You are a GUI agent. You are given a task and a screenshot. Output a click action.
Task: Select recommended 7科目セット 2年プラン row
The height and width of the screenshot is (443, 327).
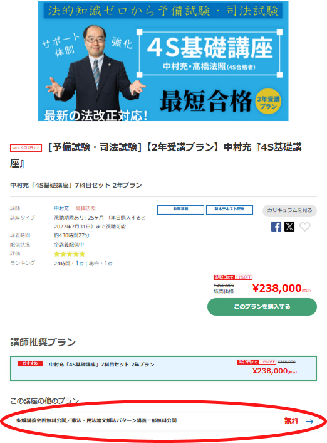(163, 368)
